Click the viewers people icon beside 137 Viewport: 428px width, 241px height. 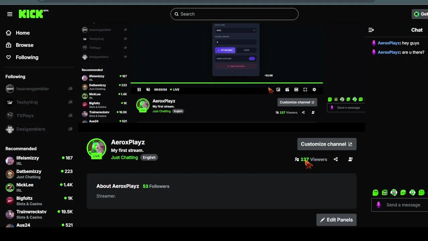tap(297, 159)
